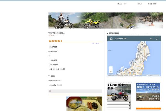Image resolution: width=166 pixels, height=111 pixels.
Task: Open the orange 123109874 post heading
Action: (55, 41)
